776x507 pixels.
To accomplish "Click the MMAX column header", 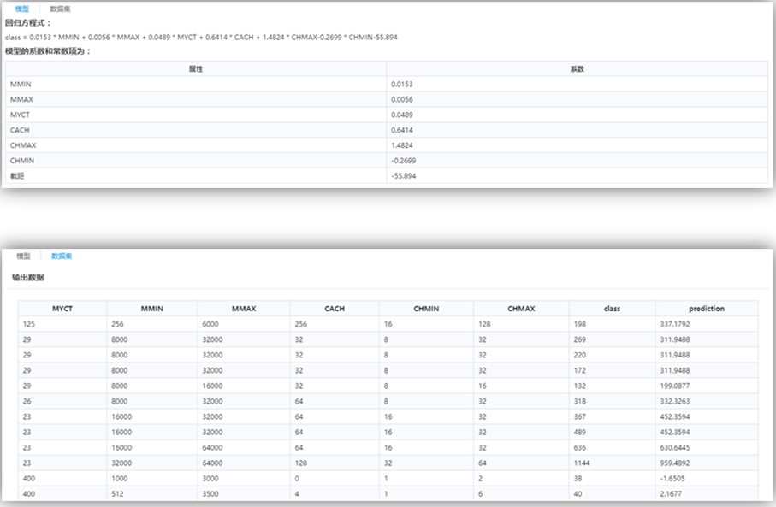I will (243, 309).
